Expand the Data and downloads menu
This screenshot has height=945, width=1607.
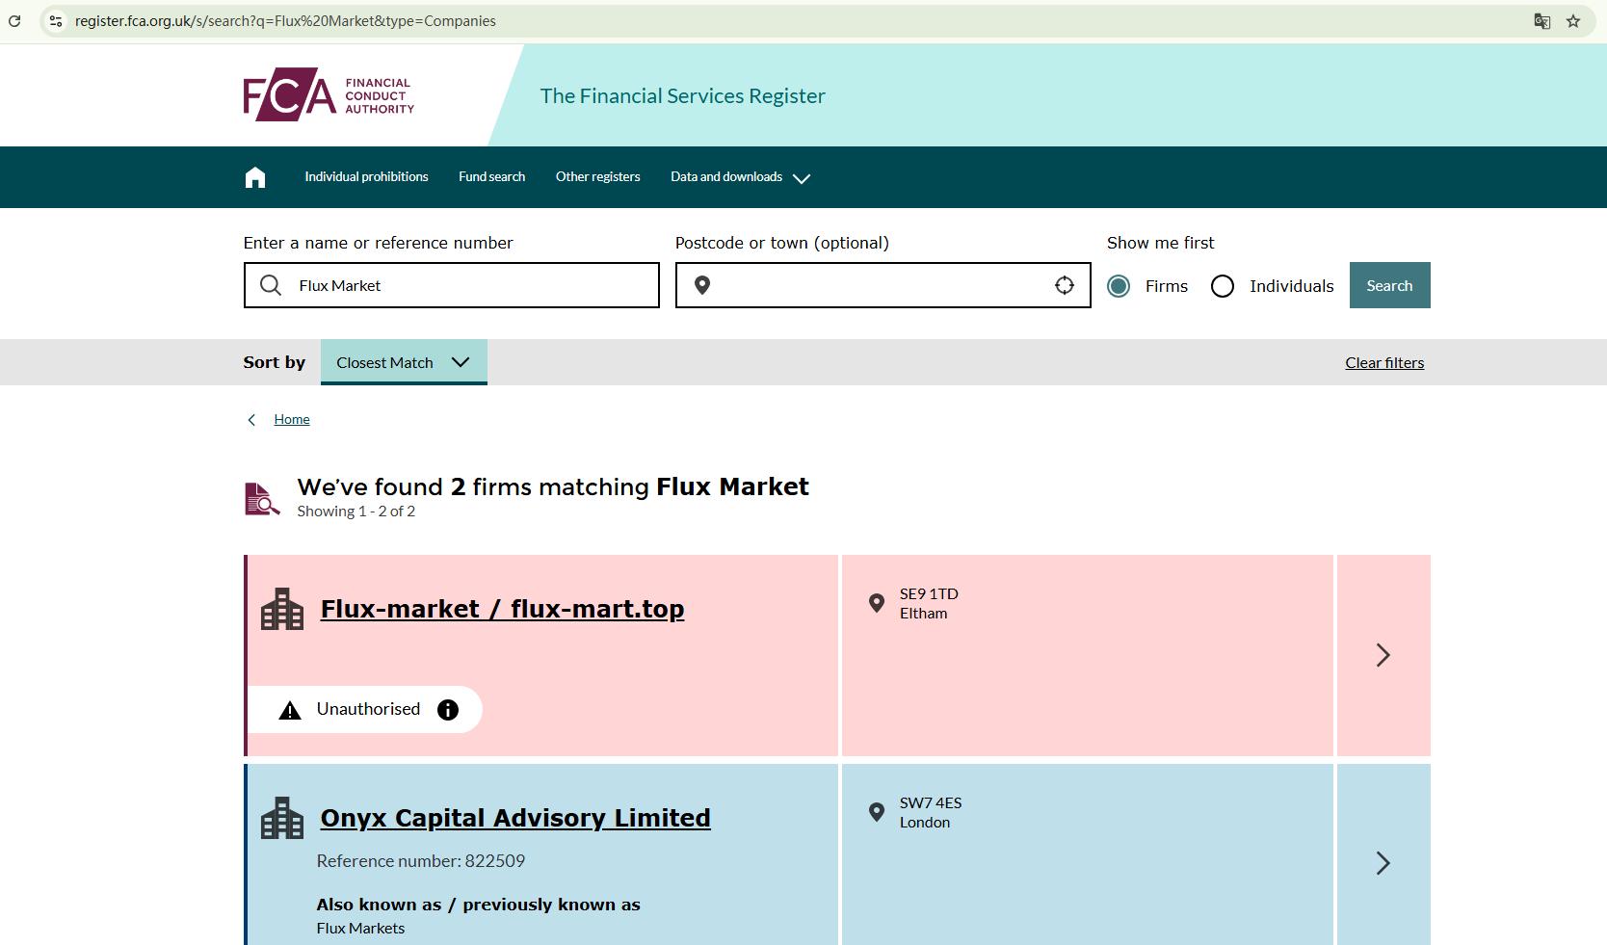click(x=740, y=177)
